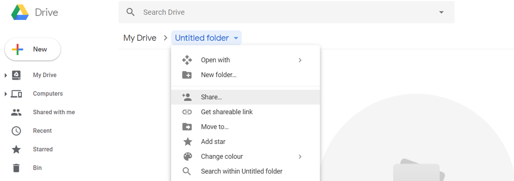Click the Shared with me icon
Screen dimensions: 514x181
[16, 112]
